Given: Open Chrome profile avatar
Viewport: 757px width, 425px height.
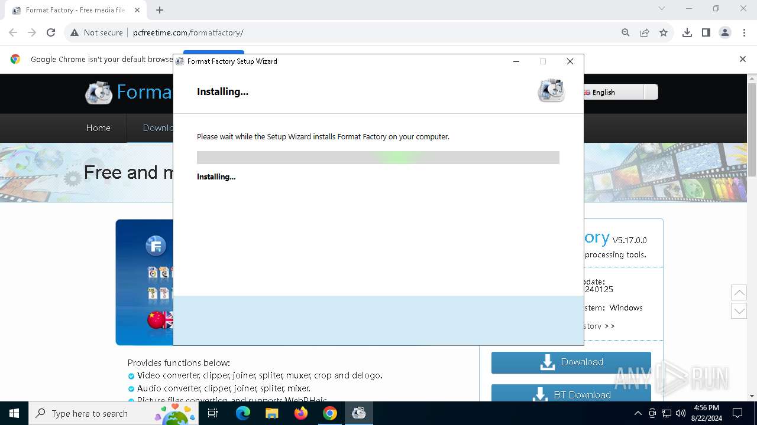Looking at the screenshot, I should (725, 32).
